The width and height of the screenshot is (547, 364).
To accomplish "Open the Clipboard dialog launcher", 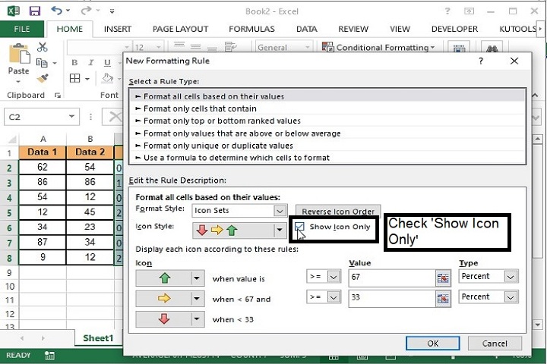I will coord(58,96).
